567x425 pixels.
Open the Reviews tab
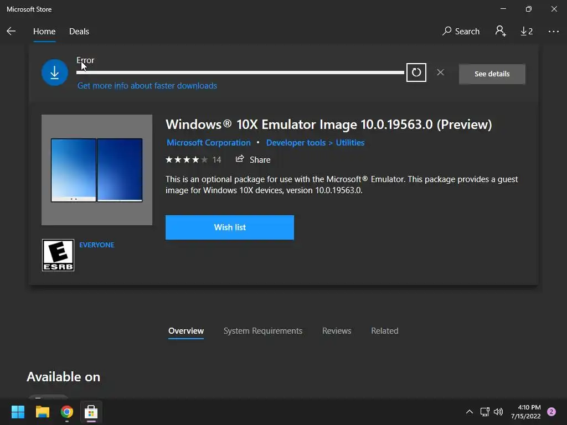[x=337, y=331]
